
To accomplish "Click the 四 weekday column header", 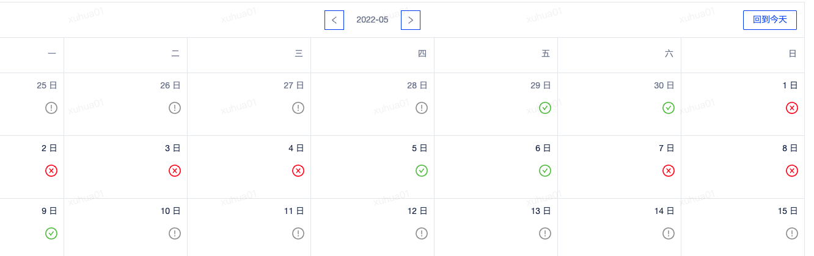I will [x=373, y=55].
